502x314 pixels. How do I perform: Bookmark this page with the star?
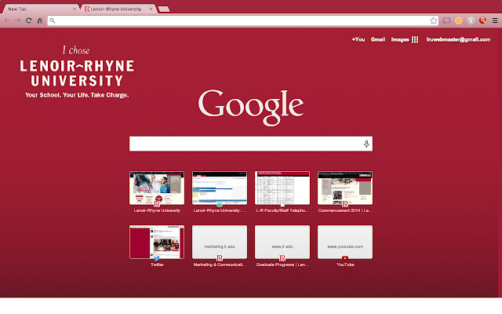tap(433, 21)
